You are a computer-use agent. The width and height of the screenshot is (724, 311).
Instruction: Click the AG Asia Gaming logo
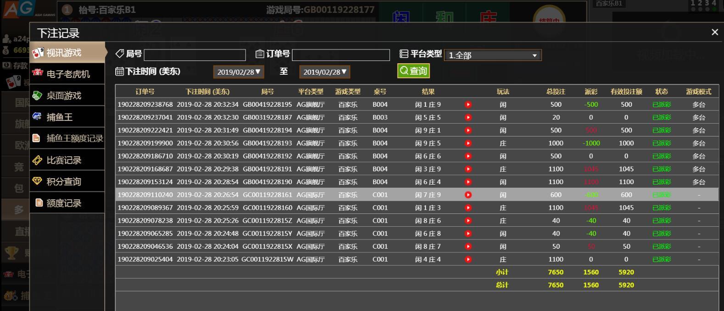coord(29,10)
